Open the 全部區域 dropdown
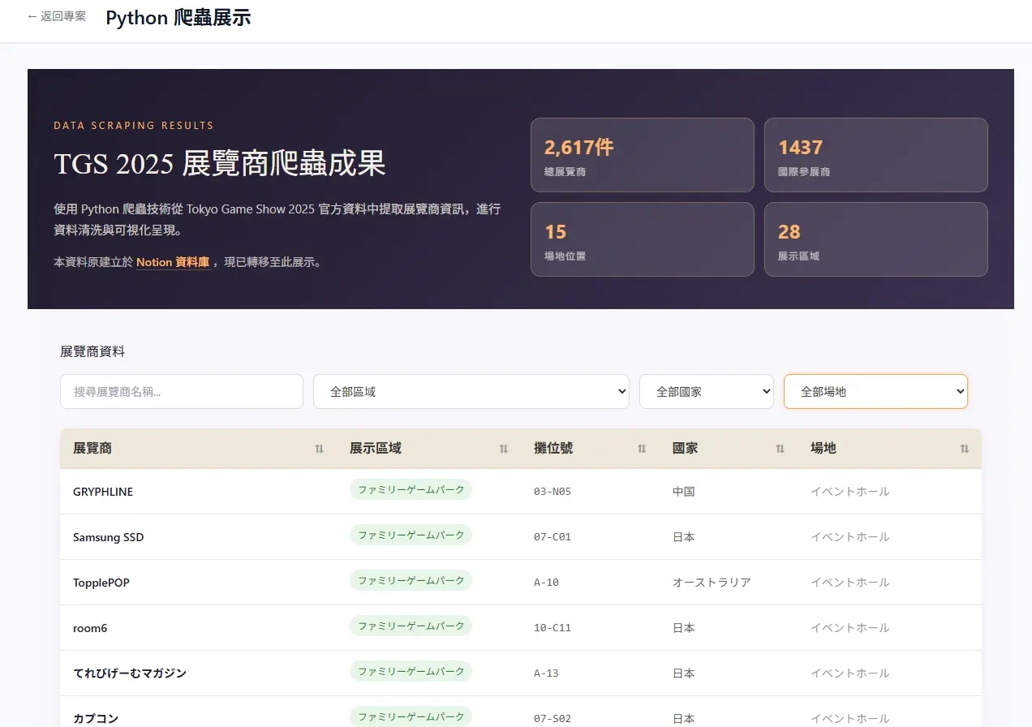The image size is (1032, 727). [471, 391]
